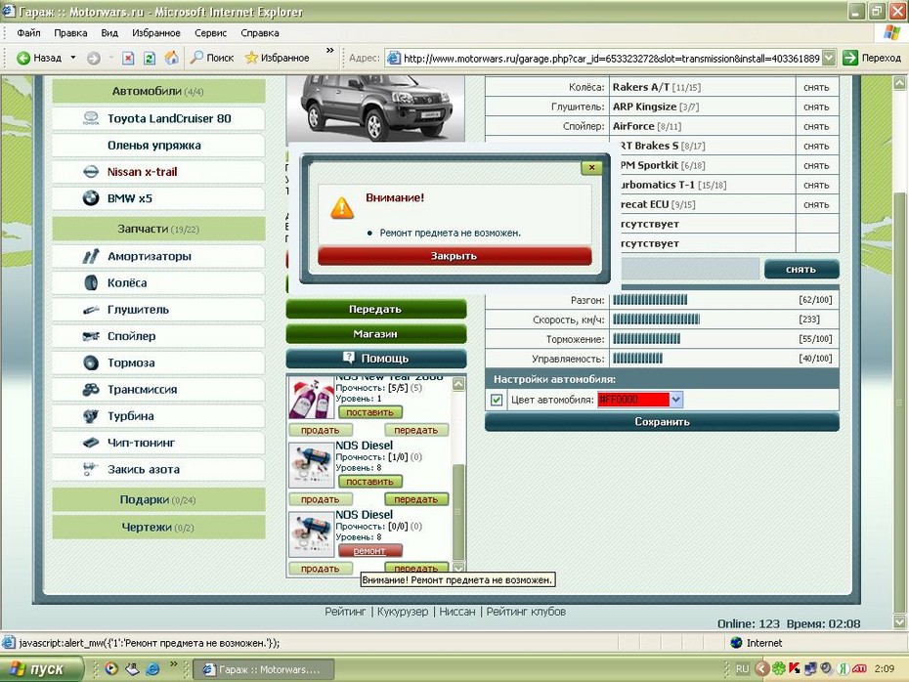Open the Сервис menu
Viewport: 909px width, 682px height.
[210, 33]
